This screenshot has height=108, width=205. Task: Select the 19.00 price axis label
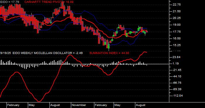click(177, 25)
